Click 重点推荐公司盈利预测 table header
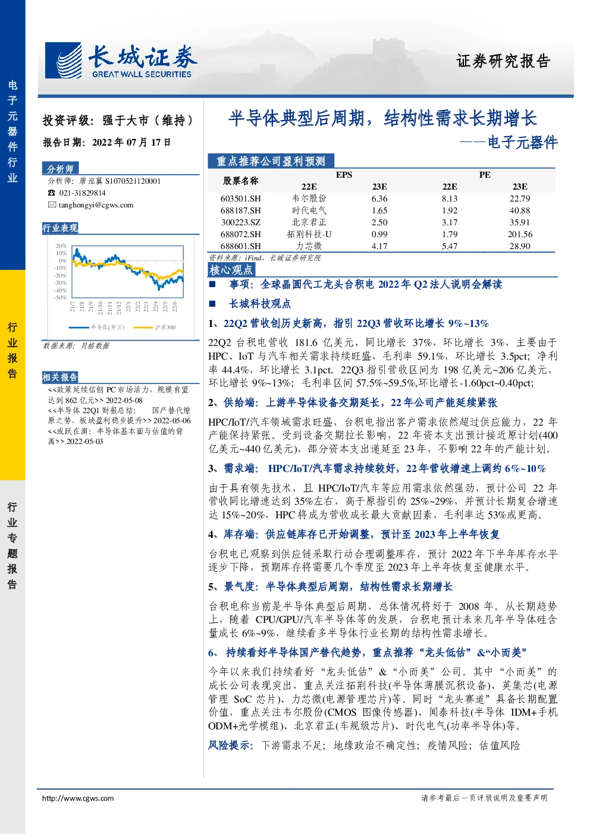 click(271, 161)
